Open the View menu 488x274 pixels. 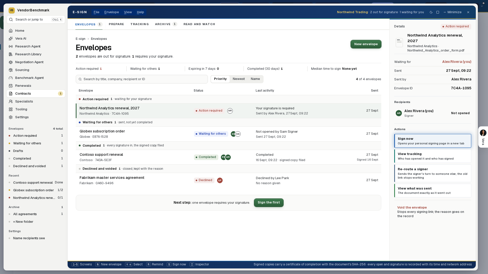click(128, 12)
